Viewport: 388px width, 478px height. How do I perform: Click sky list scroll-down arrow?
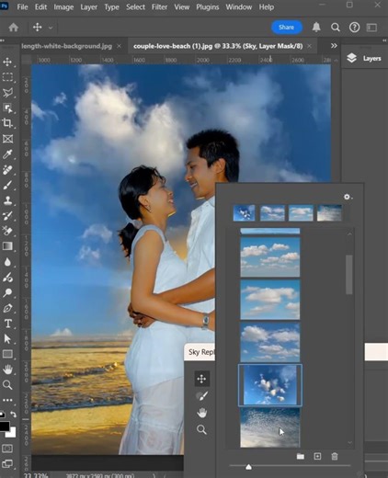[349, 442]
